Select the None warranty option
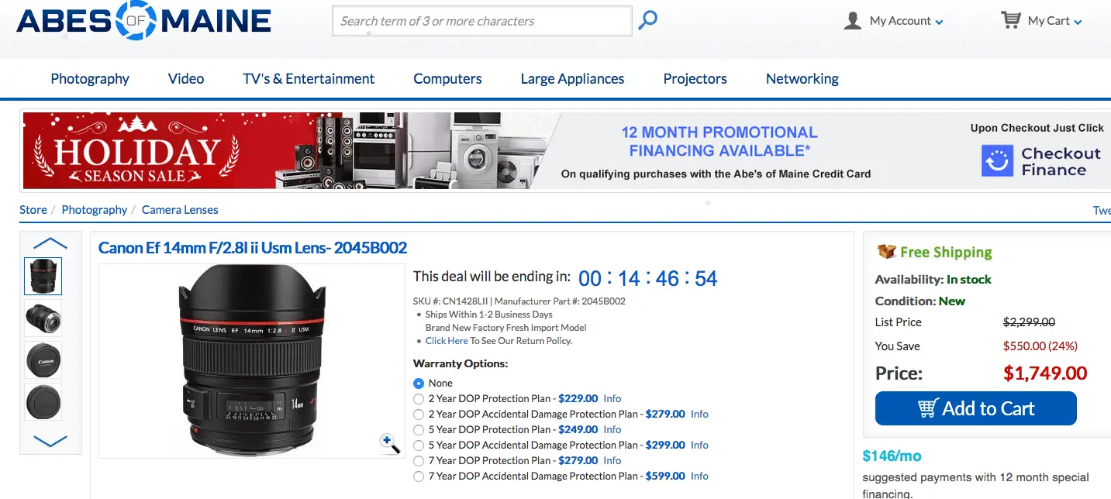 (x=419, y=383)
